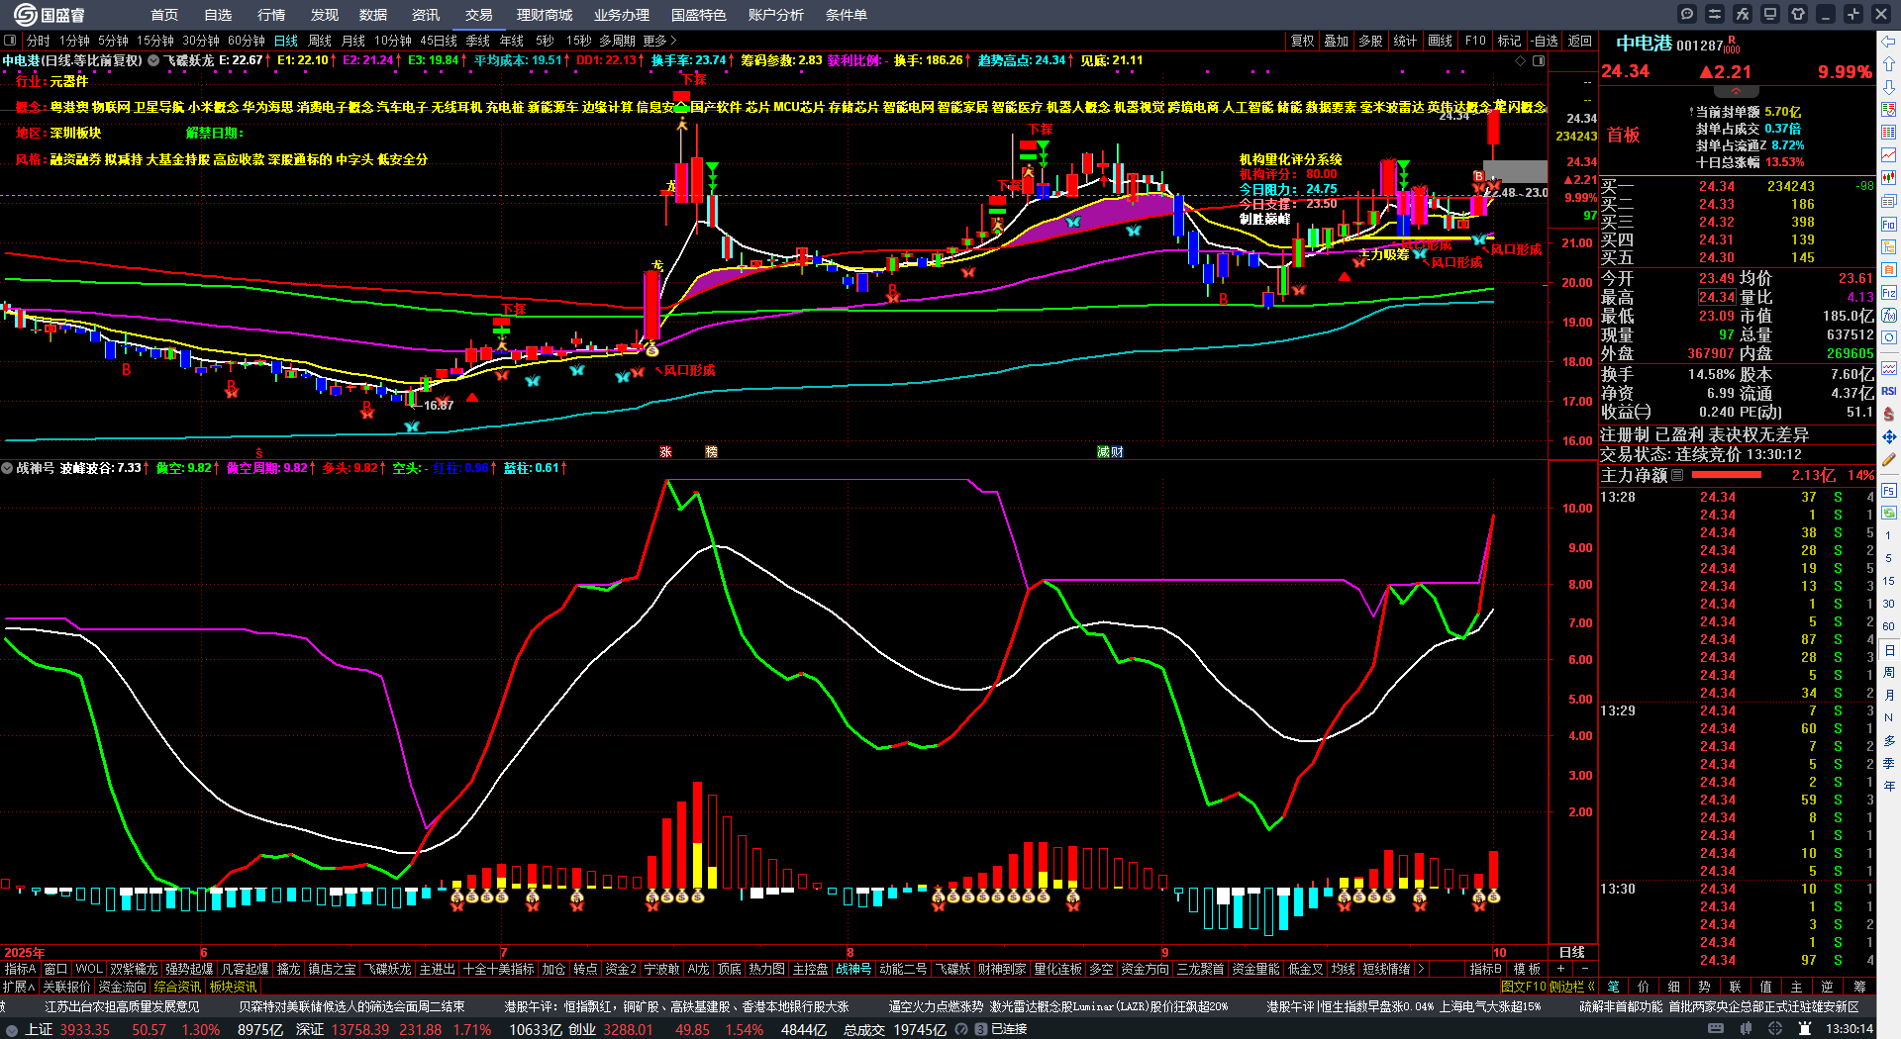The image size is (1901, 1039).
Task: Expand the 扩展 panel arrow
Action: (x=19, y=987)
